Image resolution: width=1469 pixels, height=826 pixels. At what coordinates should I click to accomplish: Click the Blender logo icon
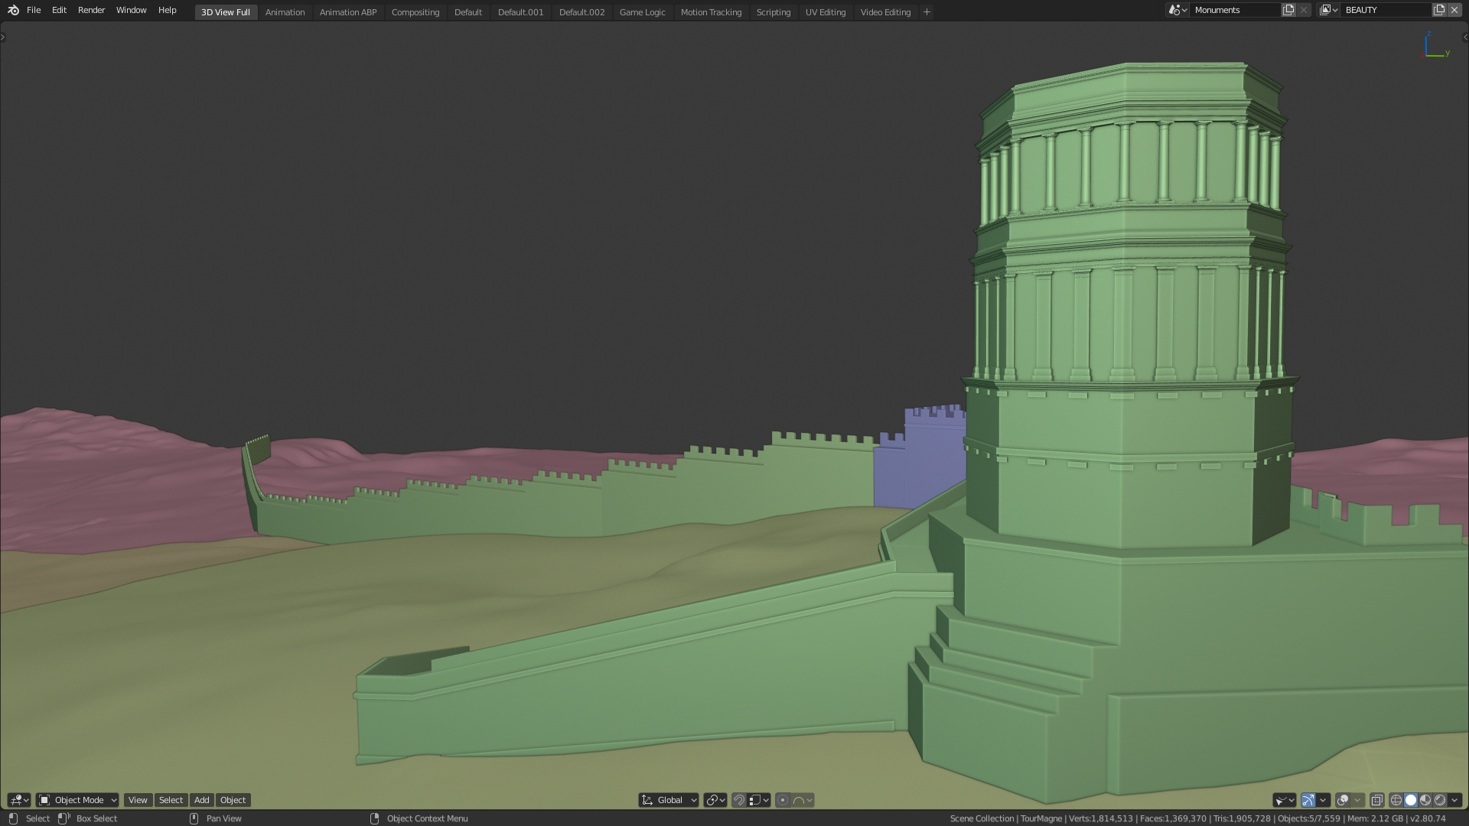click(13, 10)
